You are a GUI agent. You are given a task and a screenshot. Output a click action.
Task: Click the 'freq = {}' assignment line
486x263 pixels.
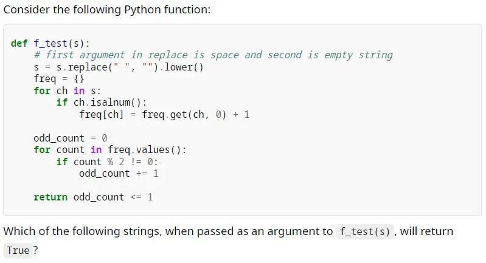coord(59,79)
